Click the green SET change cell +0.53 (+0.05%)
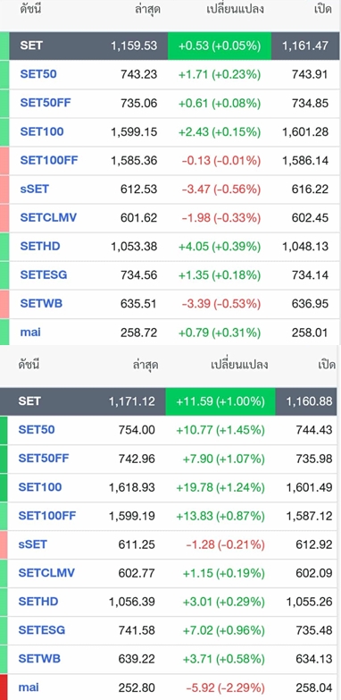The image size is (341, 700). coord(220,46)
